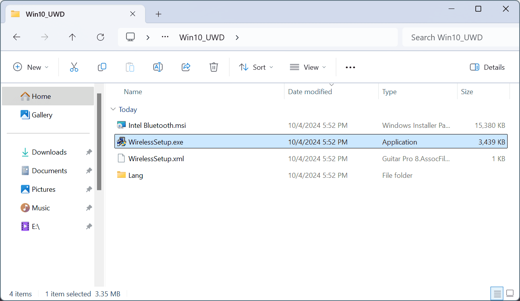This screenshot has height=301, width=520.
Task: Refresh the folder view
Action: pyautogui.click(x=101, y=37)
